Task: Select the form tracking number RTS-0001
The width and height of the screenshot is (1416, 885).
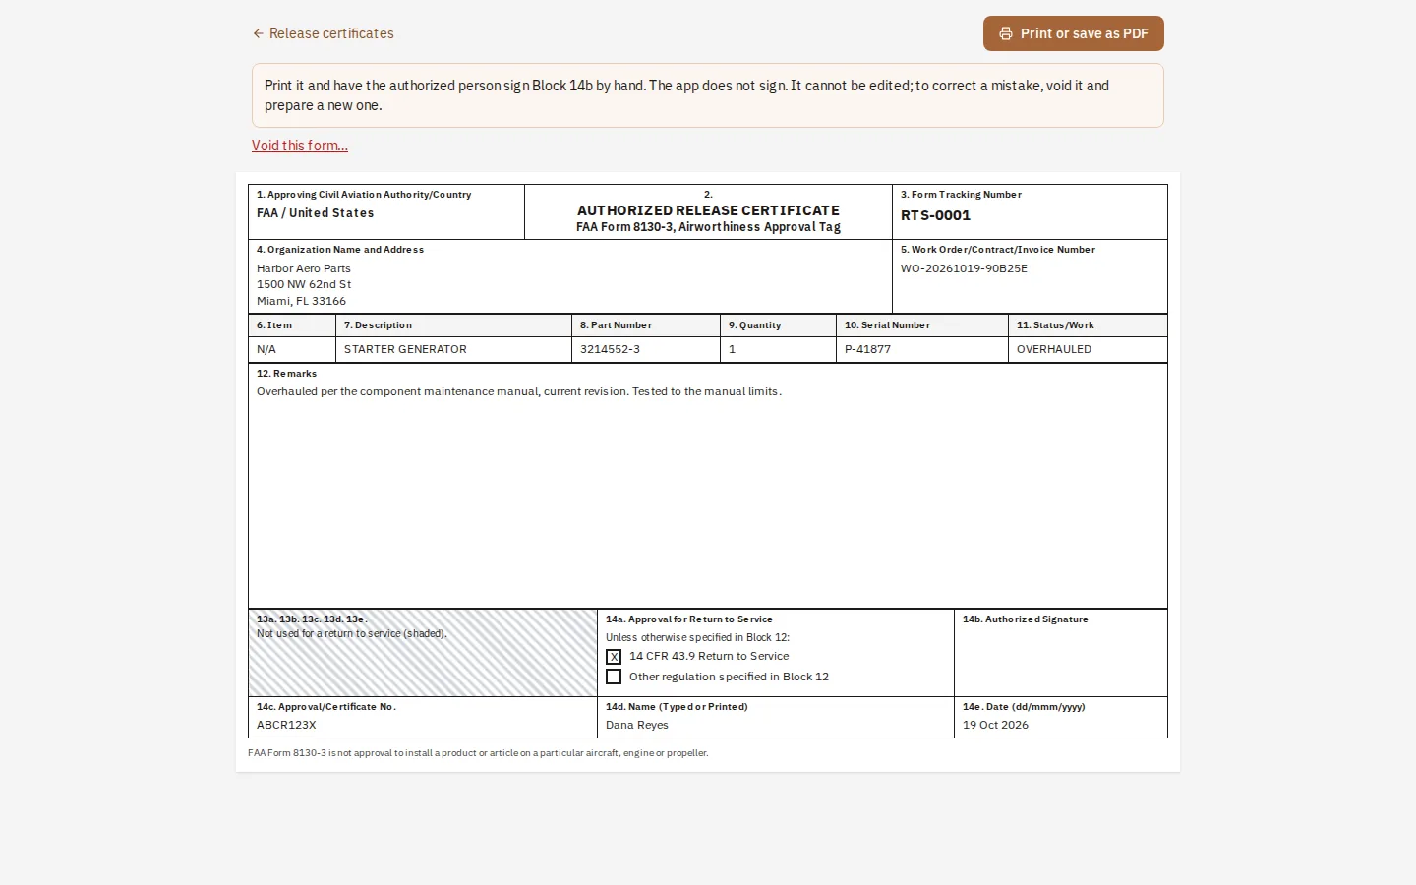Action: pyautogui.click(x=935, y=215)
